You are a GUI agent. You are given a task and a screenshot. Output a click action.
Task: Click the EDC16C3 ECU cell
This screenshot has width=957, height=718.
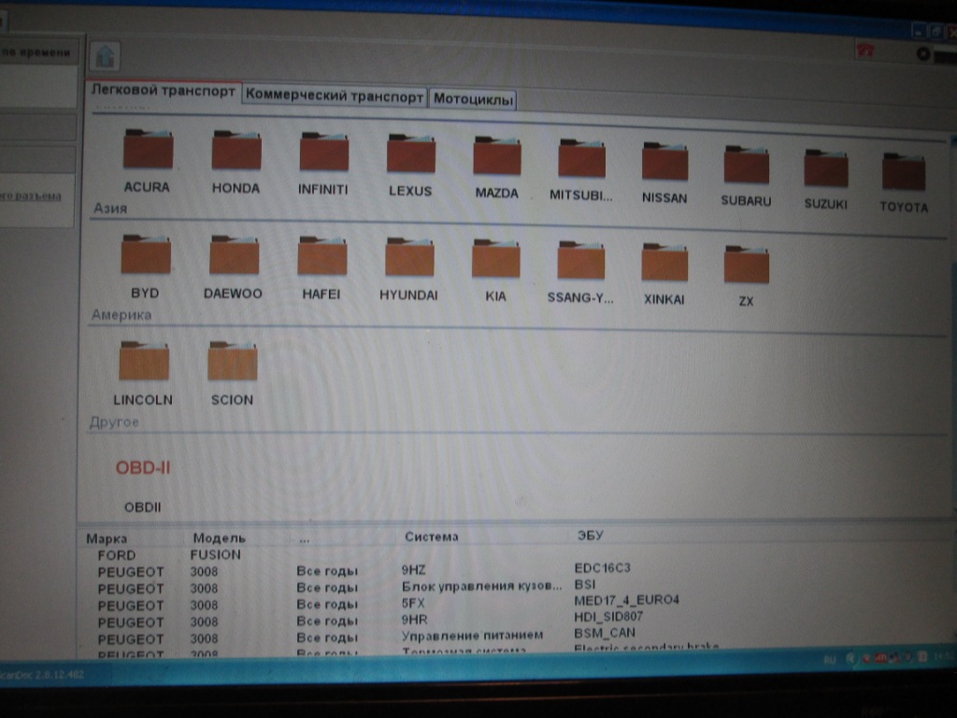pos(602,567)
